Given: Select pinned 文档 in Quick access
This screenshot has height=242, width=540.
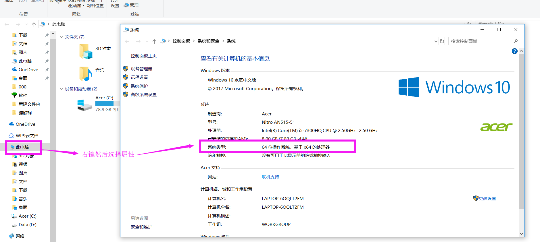Looking at the screenshot, I should [x=23, y=44].
